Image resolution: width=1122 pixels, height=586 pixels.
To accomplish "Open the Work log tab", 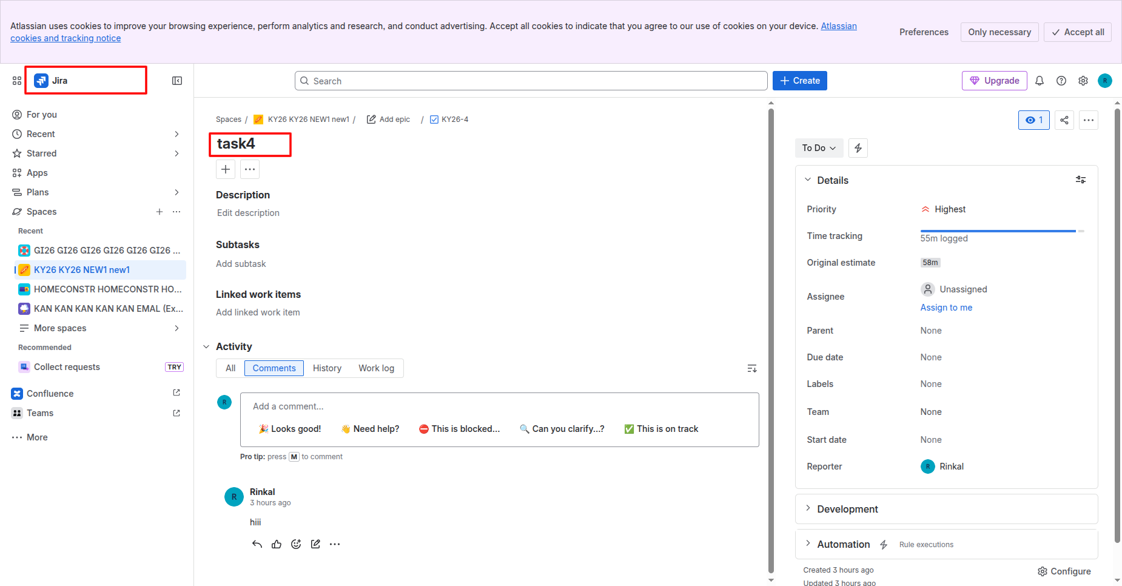I will pyautogui.click(x=376, y=368).
